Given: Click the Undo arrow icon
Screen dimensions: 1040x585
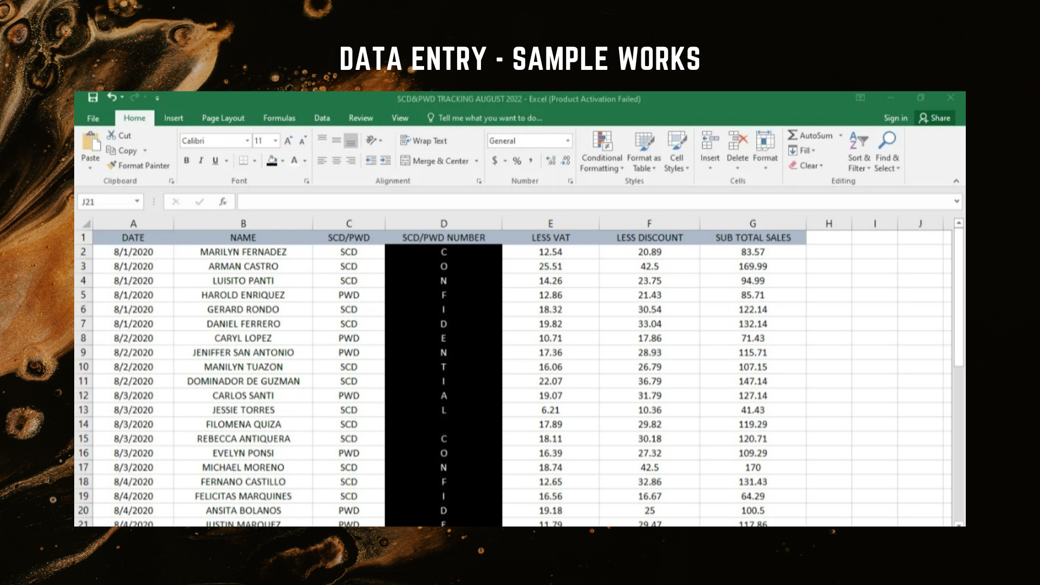Looking at the screenshot, I should (112, 97).
